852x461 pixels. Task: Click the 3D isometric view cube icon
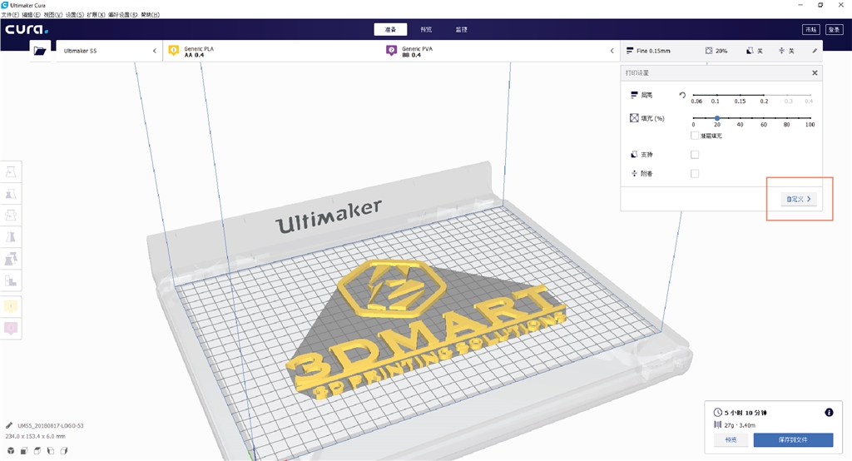click(x=12, y=451)
